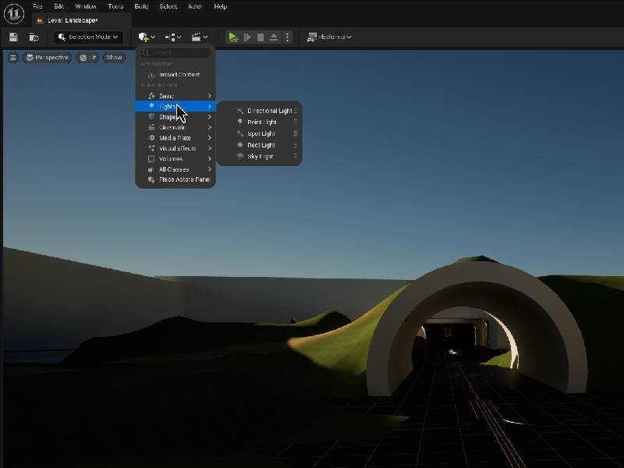Stop the play session
Screen dimensions: 624x468
261,37
